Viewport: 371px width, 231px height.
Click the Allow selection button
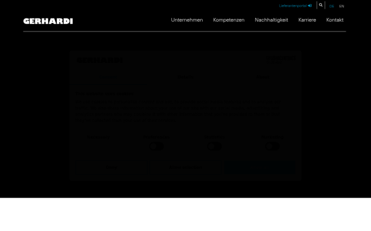[185, 168]
